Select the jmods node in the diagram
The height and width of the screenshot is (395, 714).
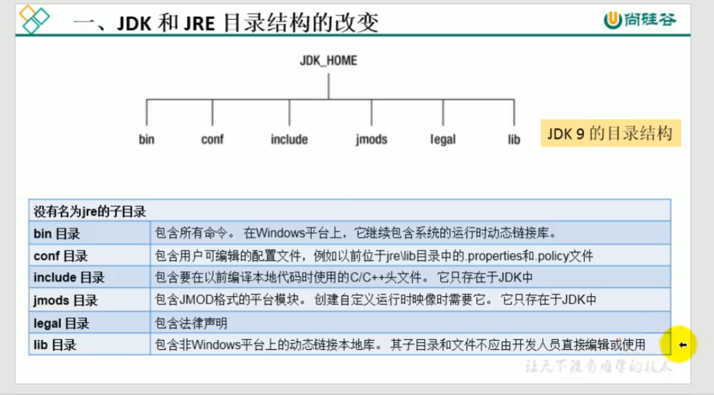pos(372,139)
